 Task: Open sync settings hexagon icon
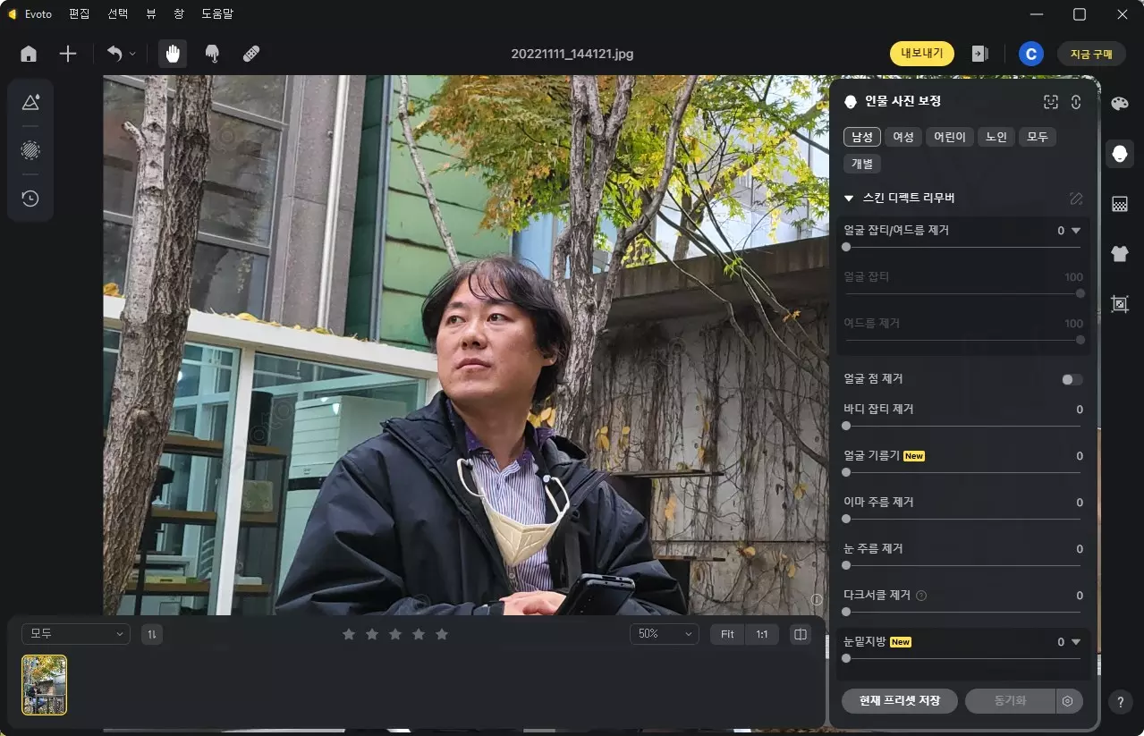click(x=1067, y=701)
